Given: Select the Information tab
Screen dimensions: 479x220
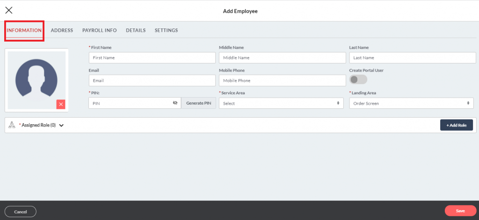Looking at the screenshot, I should [x=24, y=30].
